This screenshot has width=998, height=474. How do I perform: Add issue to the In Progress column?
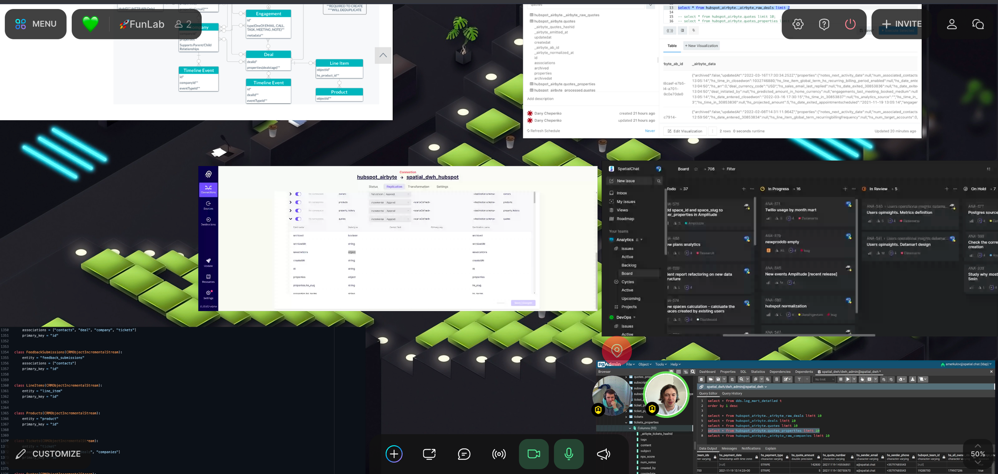click(x=845, y=189)
